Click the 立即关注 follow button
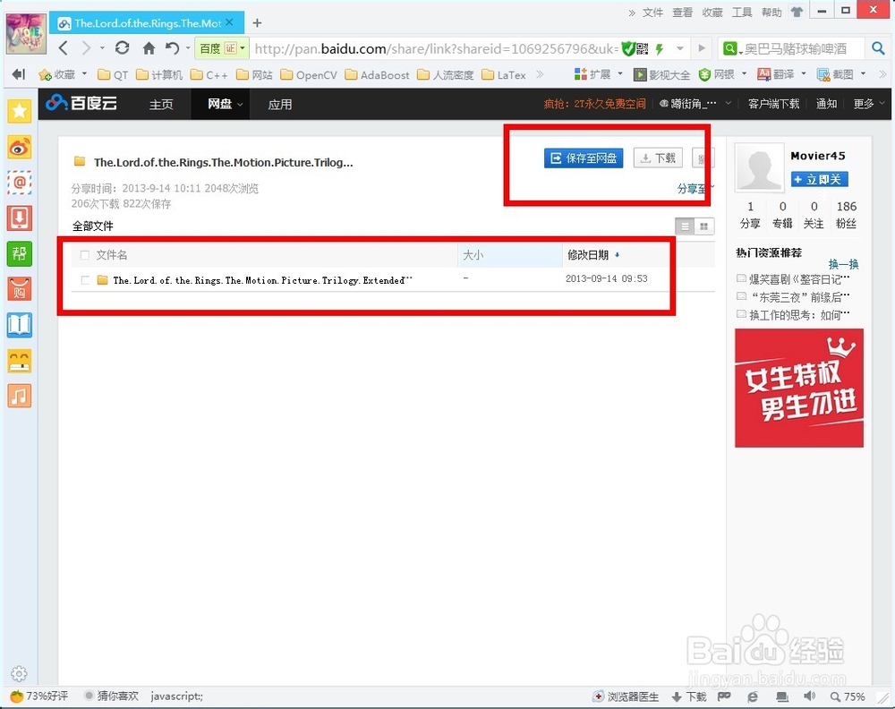The image size is (895, 709). (x=819, y=179)
